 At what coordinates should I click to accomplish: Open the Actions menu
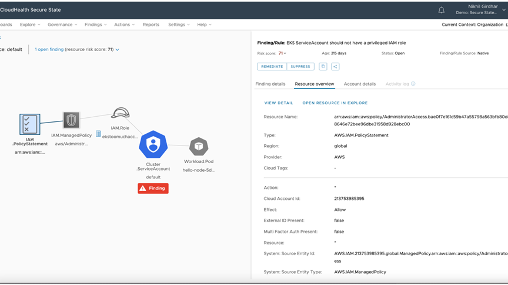pos(124,25)
